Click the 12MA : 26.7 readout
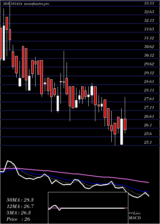The image size is (160, 224). click(20, 206)
